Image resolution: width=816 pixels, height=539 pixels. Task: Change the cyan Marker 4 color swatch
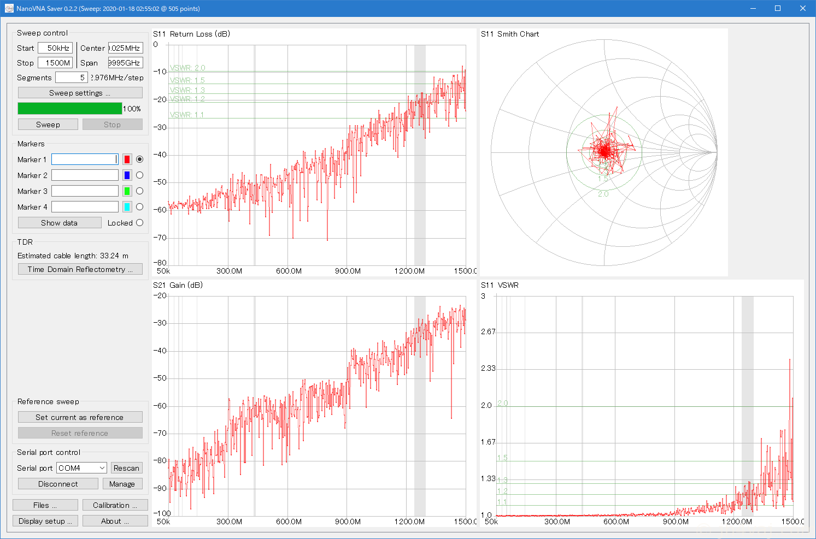(127, 207)
